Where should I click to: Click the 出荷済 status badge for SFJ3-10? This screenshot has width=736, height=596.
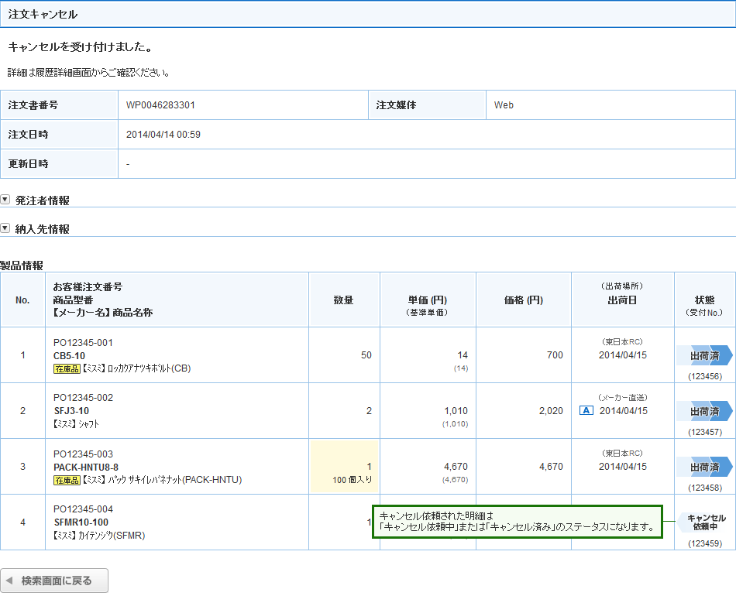click(x=703, y=411)
